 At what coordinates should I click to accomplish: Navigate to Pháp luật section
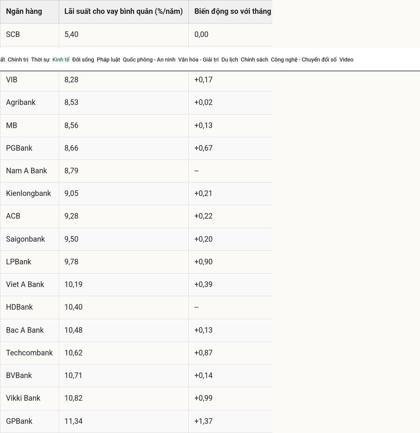coord(108,59)
